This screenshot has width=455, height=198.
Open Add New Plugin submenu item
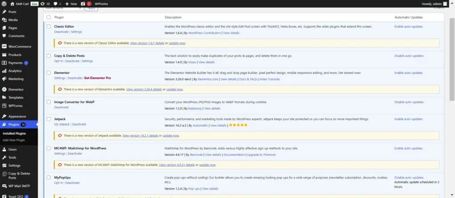[14, 140]
